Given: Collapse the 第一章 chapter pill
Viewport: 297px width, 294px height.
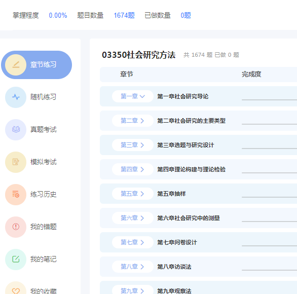Looking at the screenshot, I should point(133,96).
